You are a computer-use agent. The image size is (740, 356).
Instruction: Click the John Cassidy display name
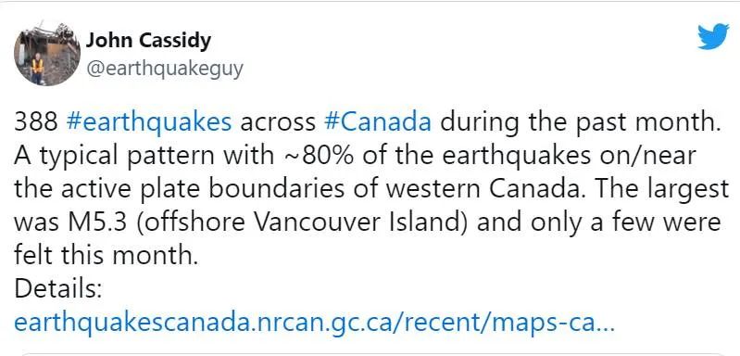(x=148, y=40)
